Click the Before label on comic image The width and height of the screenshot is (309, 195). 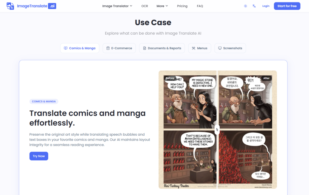170,78
